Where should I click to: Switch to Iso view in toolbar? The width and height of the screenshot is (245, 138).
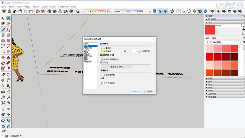point(4,11)
